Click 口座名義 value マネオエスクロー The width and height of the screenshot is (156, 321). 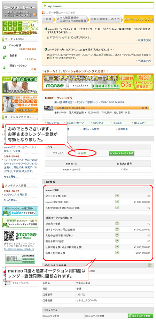click(x=86, y=300)
